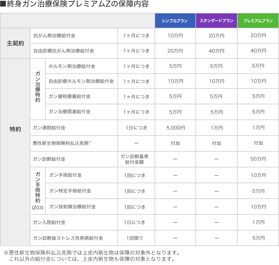
Task: Click the ガン入院給付金 row label
Action: [49, 222]
